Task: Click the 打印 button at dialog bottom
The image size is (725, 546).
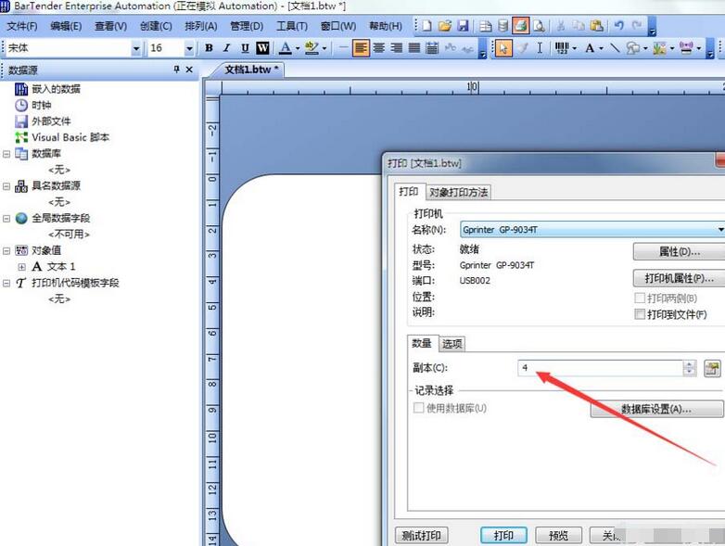Action: pyautogui.click(x=503, y=536)
